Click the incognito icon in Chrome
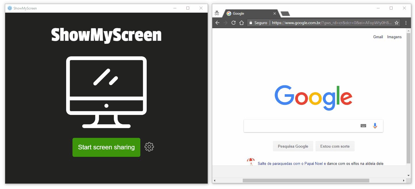This screenshot has height=189, width=415. click(x=217, y=13)
